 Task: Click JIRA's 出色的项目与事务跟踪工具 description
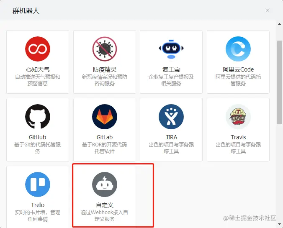171,148
